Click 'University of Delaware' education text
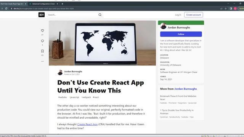Screen dimensions: 244x137 170,65
